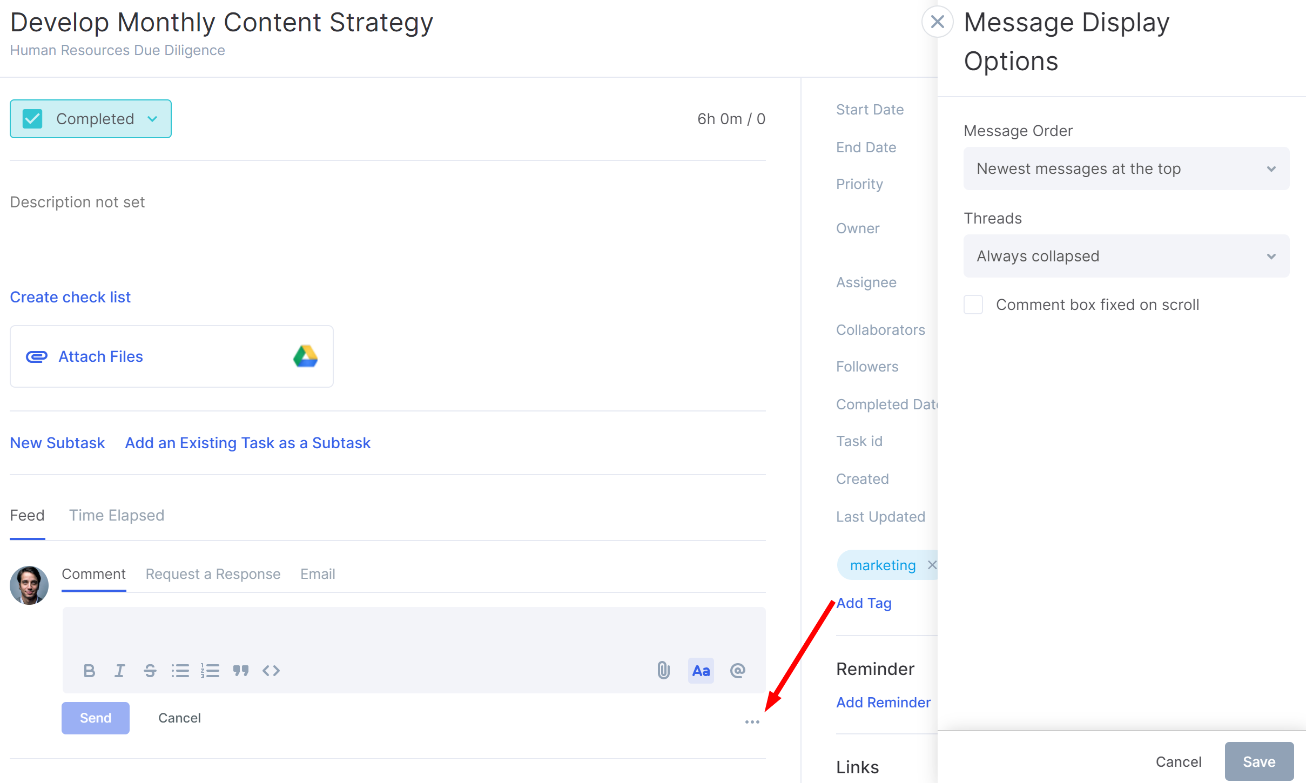
Task: Click the New Subtask link
Action: (x=57, y=443)
